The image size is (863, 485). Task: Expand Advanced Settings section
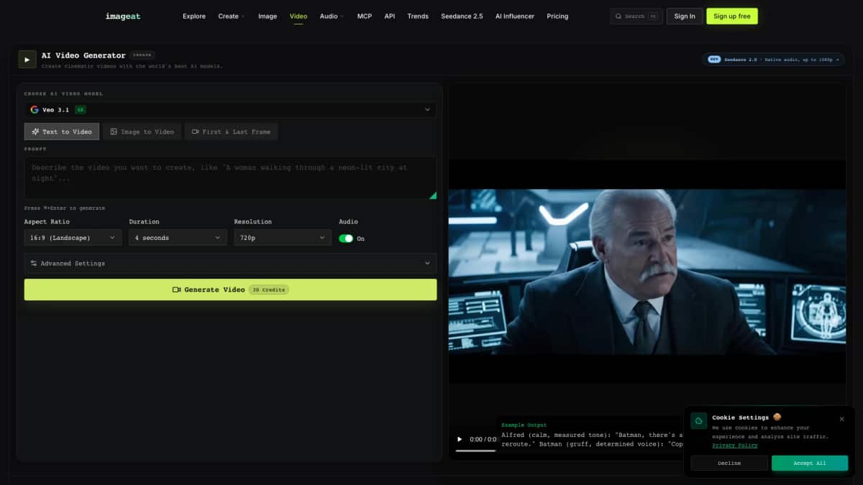tap(230, 264)
